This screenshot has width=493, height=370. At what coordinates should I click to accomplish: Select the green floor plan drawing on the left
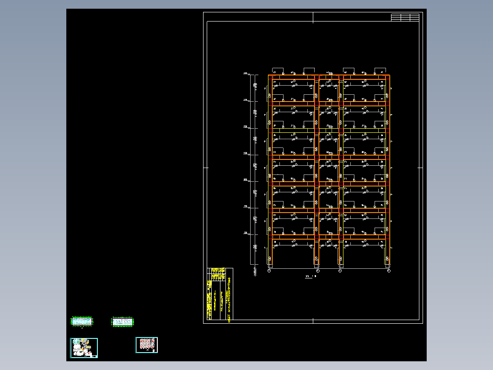coord(82,321)
